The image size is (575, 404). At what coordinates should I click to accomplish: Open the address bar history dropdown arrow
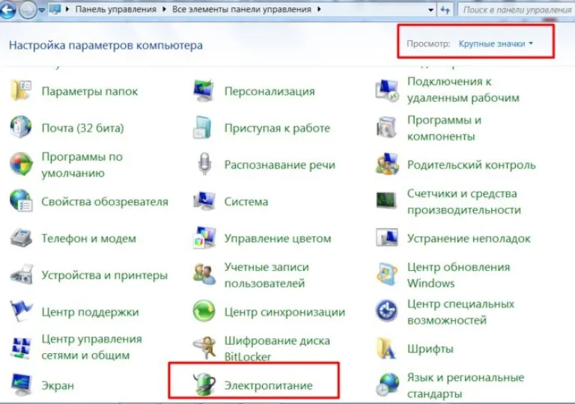[x=431, y=10]
